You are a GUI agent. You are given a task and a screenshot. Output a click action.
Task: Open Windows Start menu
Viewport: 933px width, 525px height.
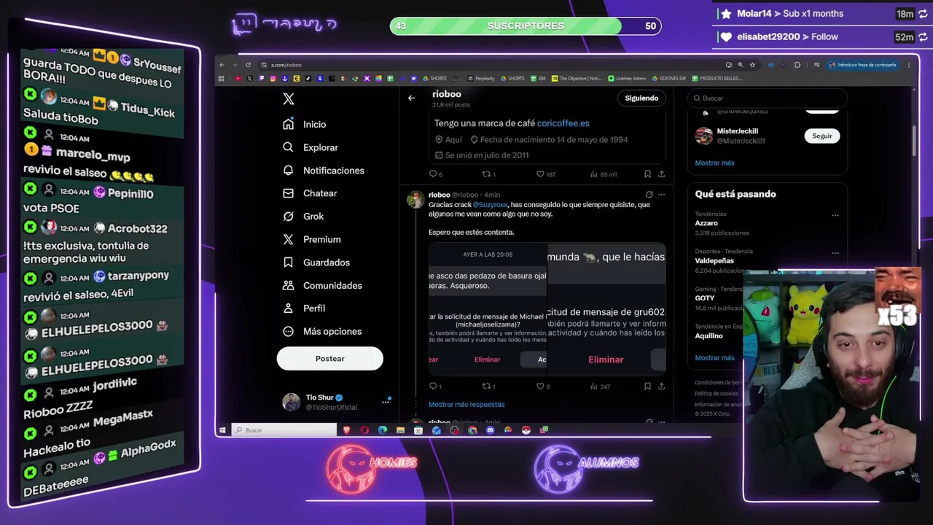click(x=223, y=430)
